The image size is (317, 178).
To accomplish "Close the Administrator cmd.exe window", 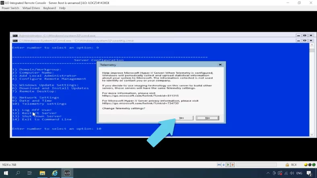I will (311, 35).
